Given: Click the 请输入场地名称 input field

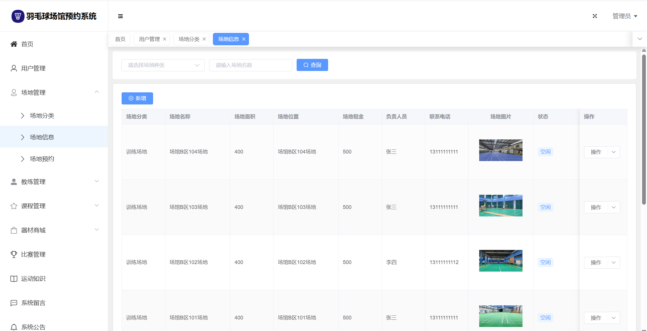Looking at the screenshot, I should (250, 65).
